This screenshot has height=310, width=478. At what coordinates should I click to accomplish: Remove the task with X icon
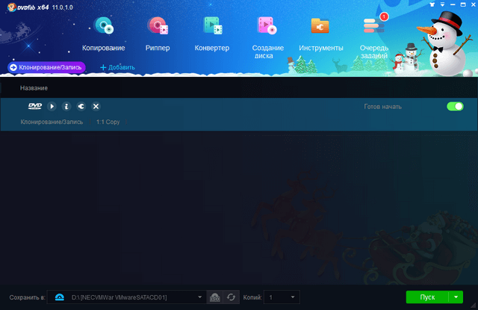pyautogui.click(x=96, y=106)
